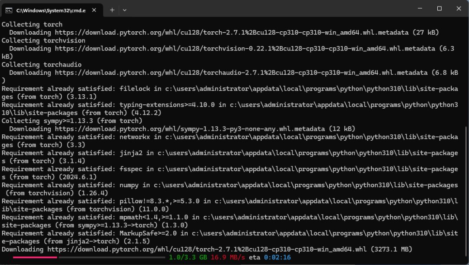Click the torch-2.7.1 metadata download URL

(x=231, y=32)
